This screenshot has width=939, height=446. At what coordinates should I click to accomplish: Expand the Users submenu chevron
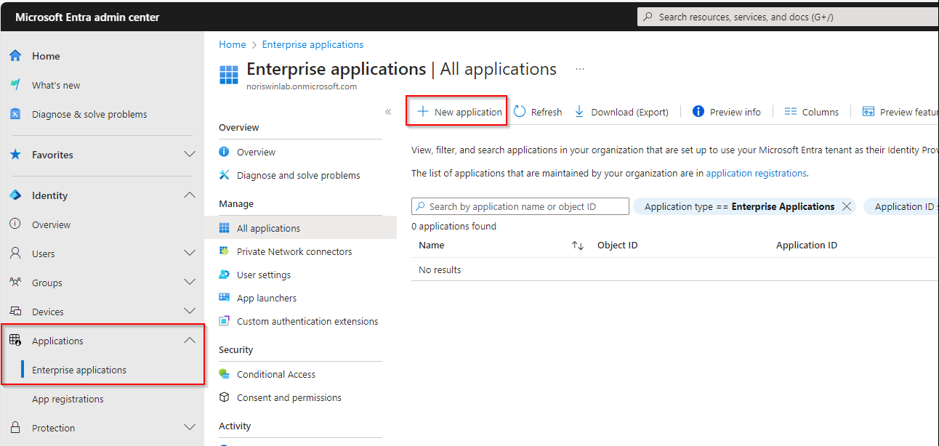[x=190, y=253]
